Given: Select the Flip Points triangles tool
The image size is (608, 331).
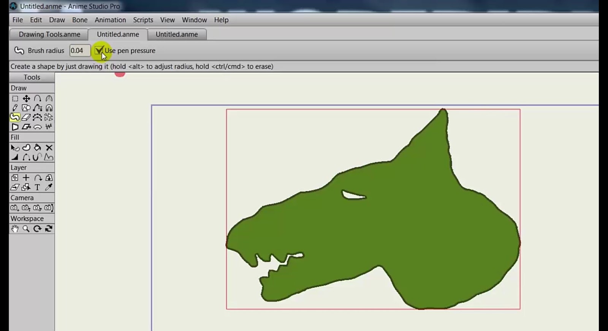Looking at the screenshot, I should pyautogui.click(x=49, y=117).
